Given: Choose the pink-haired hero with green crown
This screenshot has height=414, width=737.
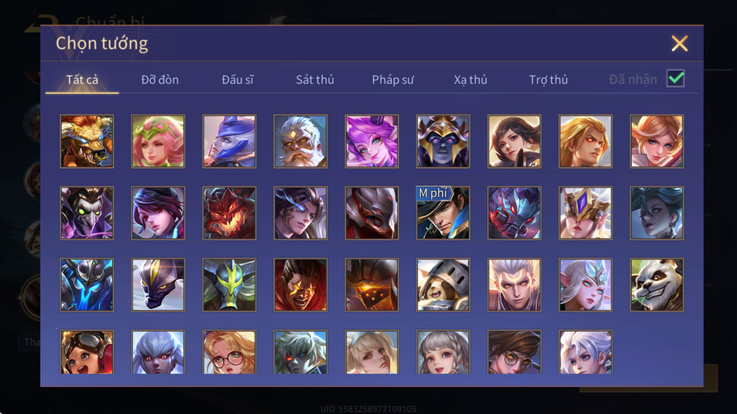Looking at the screenshot, I should pyautogui.click(x=158, y=141).
